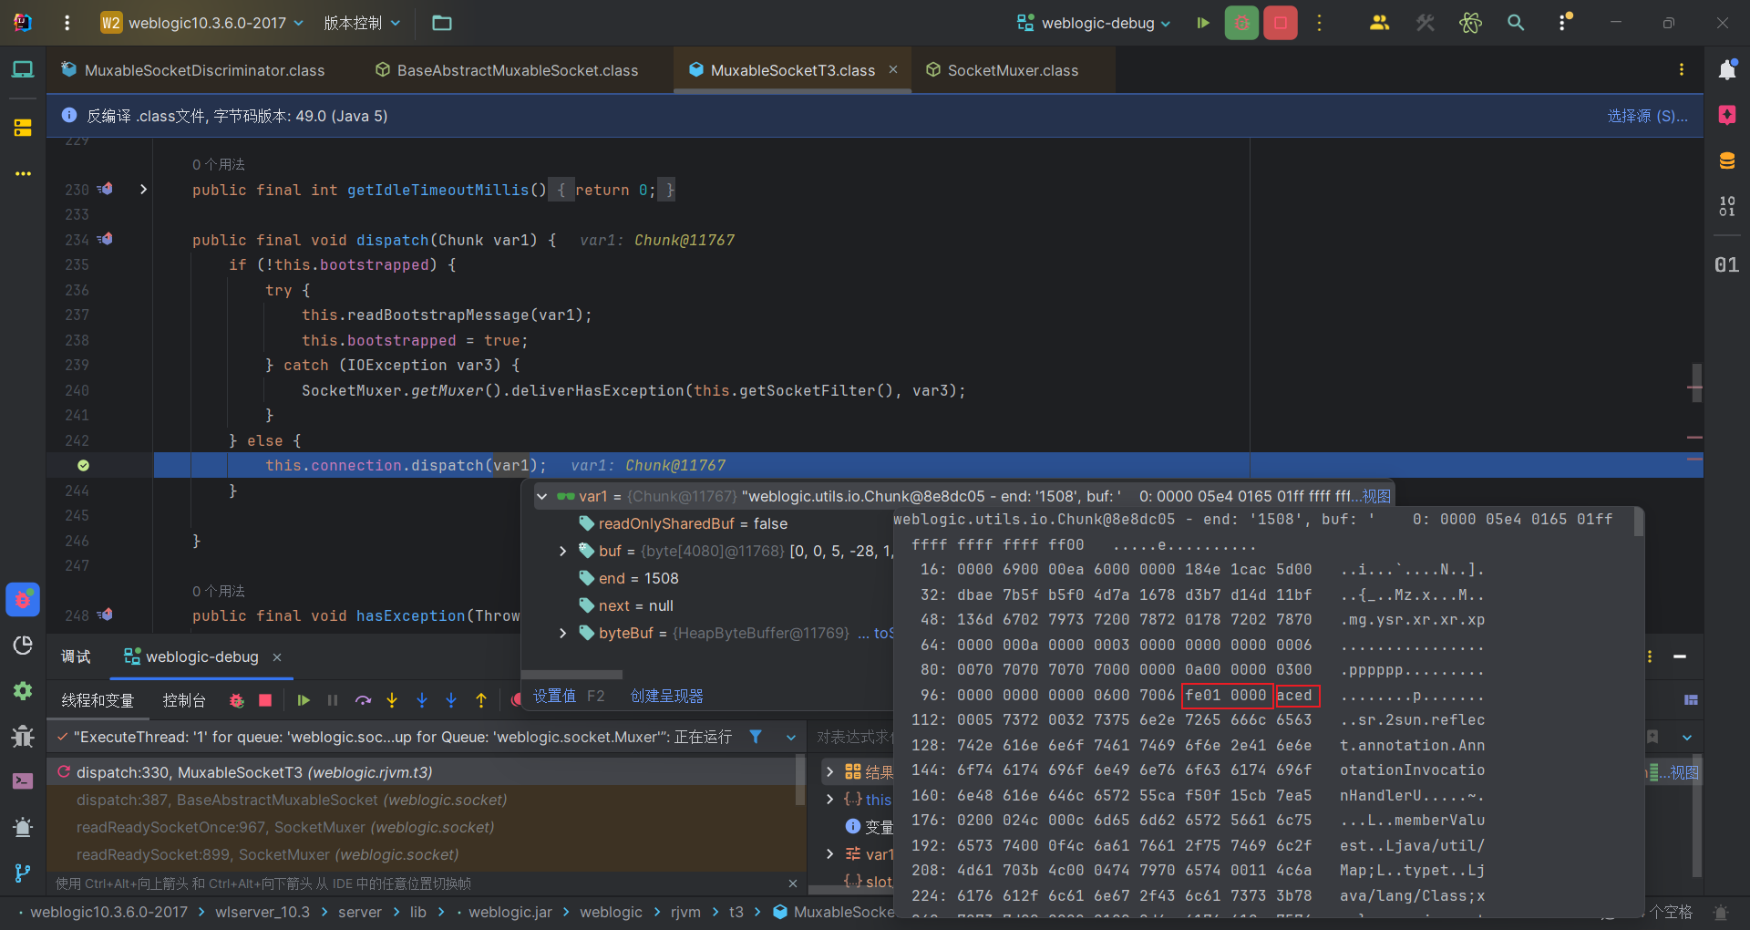Select frame readReadySocketOnce:967, SocketMuxer
This screenshot has width=1750, height=930.
point(285,827)
